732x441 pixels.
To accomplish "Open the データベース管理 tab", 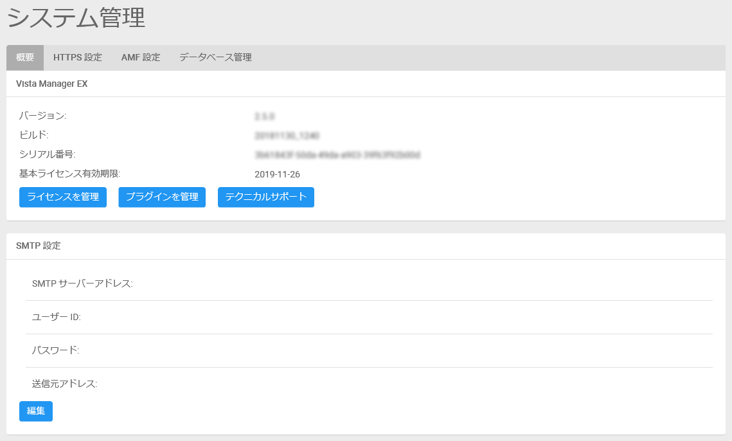I will click(216, 57).
